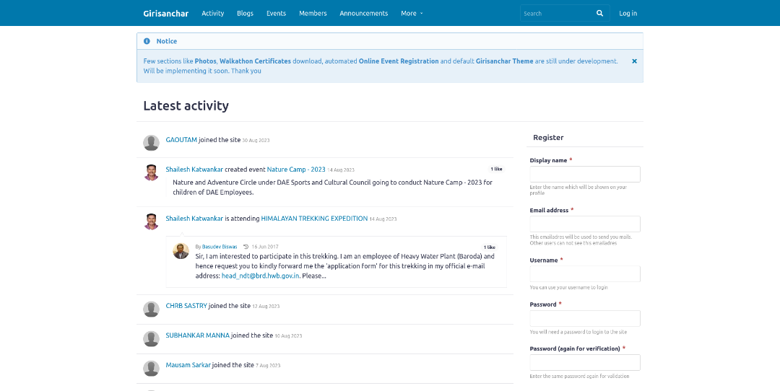Click the info icon in the Notice header
780x391 pixels.
tap(147, 41)
